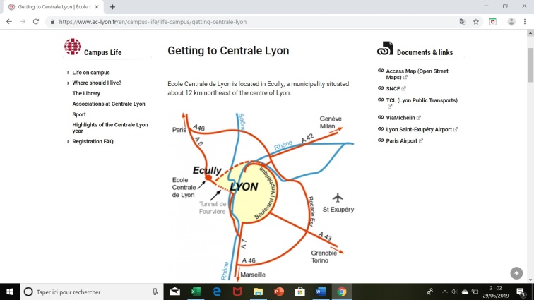Click the address bar URL
The height and width of the screenshot is (300, 534).
point(153,22)
